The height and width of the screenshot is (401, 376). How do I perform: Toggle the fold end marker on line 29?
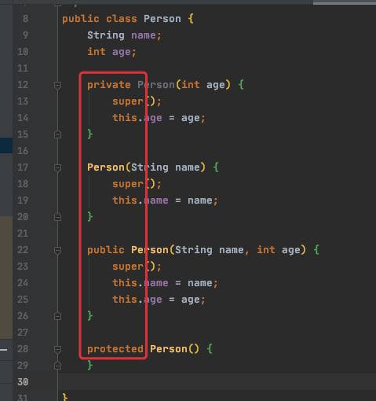(57, 366)
